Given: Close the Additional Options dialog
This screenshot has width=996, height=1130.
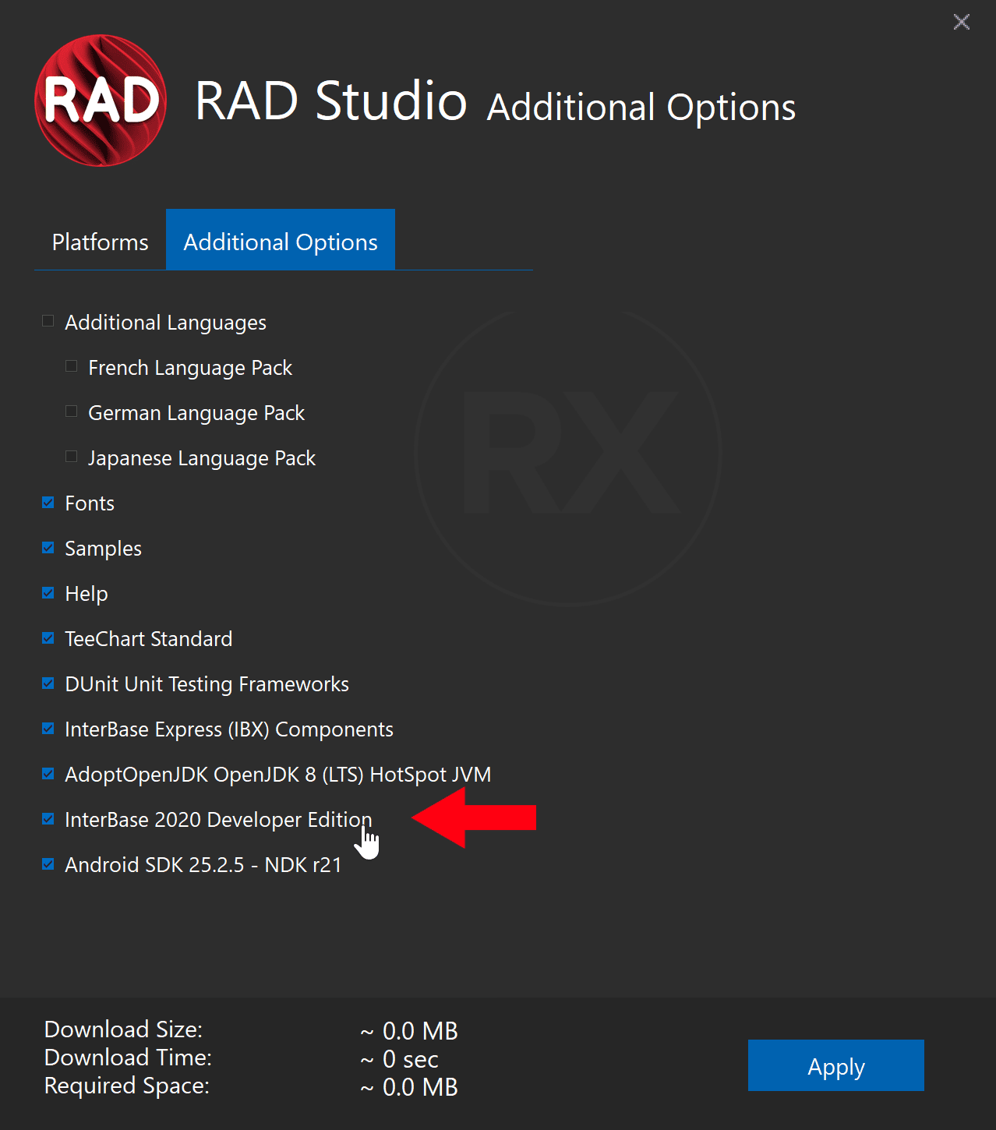Looking at the screenshot, I should [x=962, y=22].
